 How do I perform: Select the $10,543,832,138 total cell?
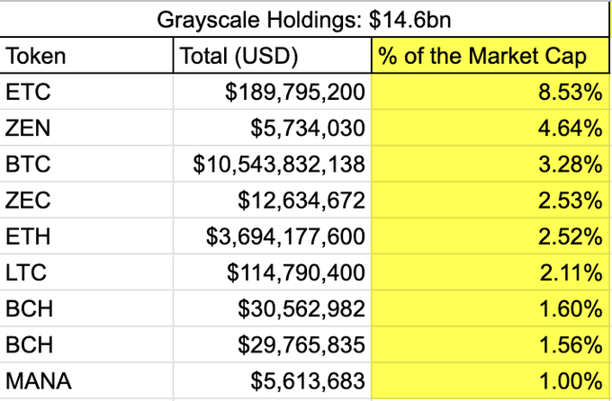pos(272,164)
